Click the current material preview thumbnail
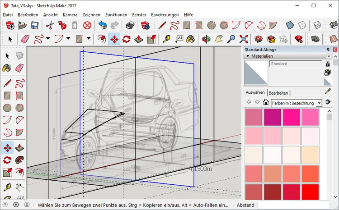The width and height of the screenshot is (339, 210). 256,73
